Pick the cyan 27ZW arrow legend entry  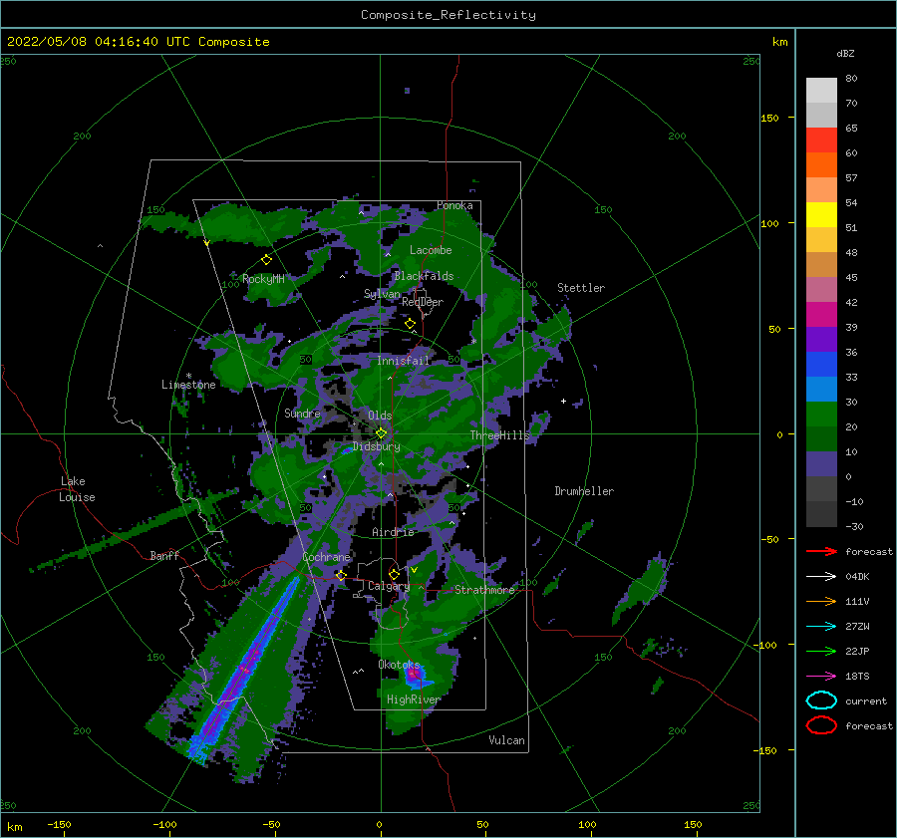click(821, 627)
